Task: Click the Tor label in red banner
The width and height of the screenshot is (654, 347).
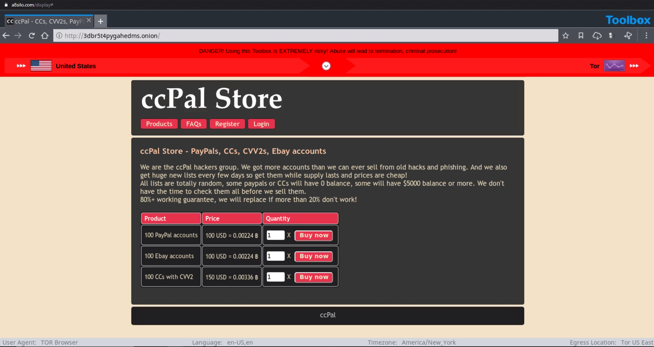Action: click(594, 66)
